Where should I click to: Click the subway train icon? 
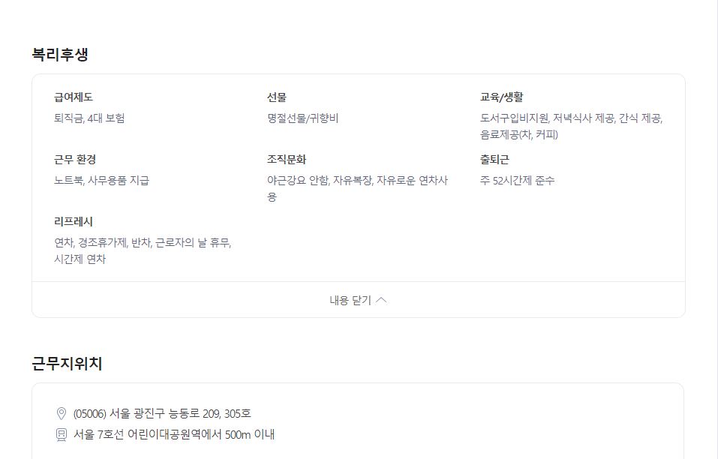pos(61,435)
